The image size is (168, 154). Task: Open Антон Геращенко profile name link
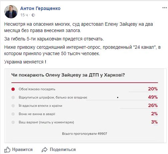click(x=40, y=8)
